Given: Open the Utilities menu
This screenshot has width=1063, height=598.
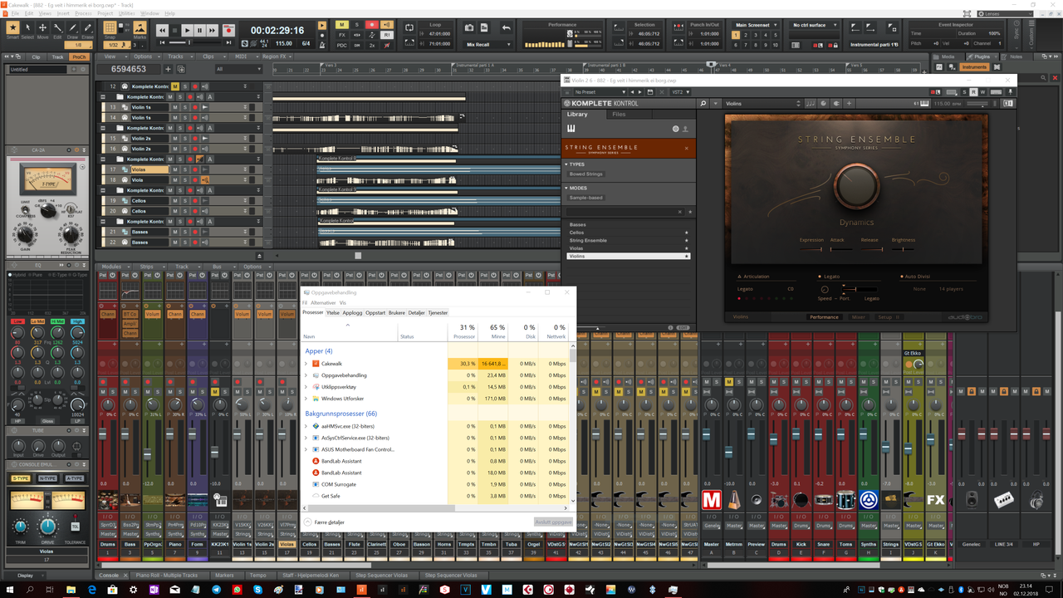Looking at the screenshot, I should [127, 14].
